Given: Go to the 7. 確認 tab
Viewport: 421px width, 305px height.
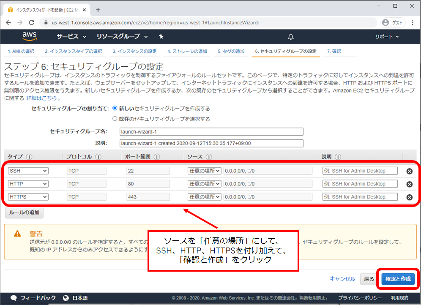Looking at the screenshot, I should point(334,52).
